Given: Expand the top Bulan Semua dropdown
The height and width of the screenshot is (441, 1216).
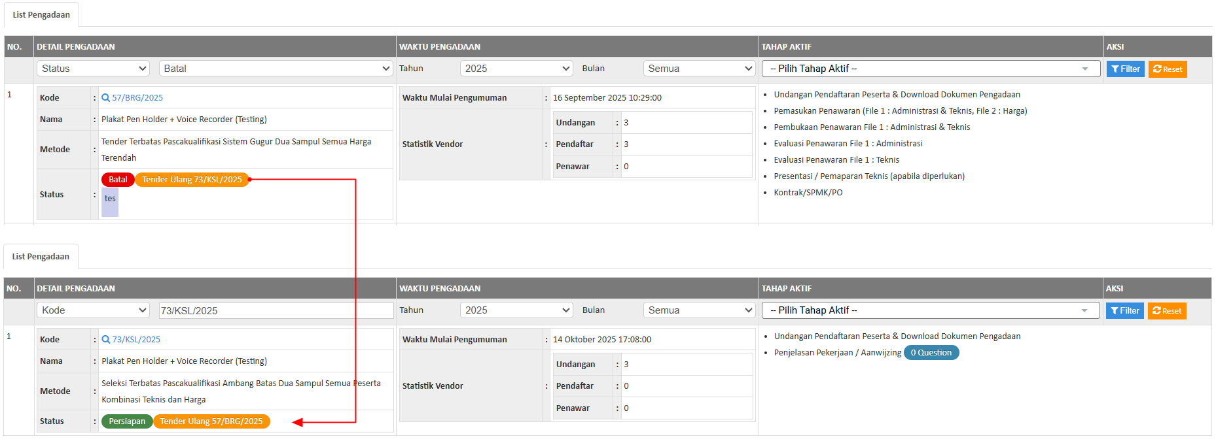Looking at the screenshot, I should click(x=700, y=69).
